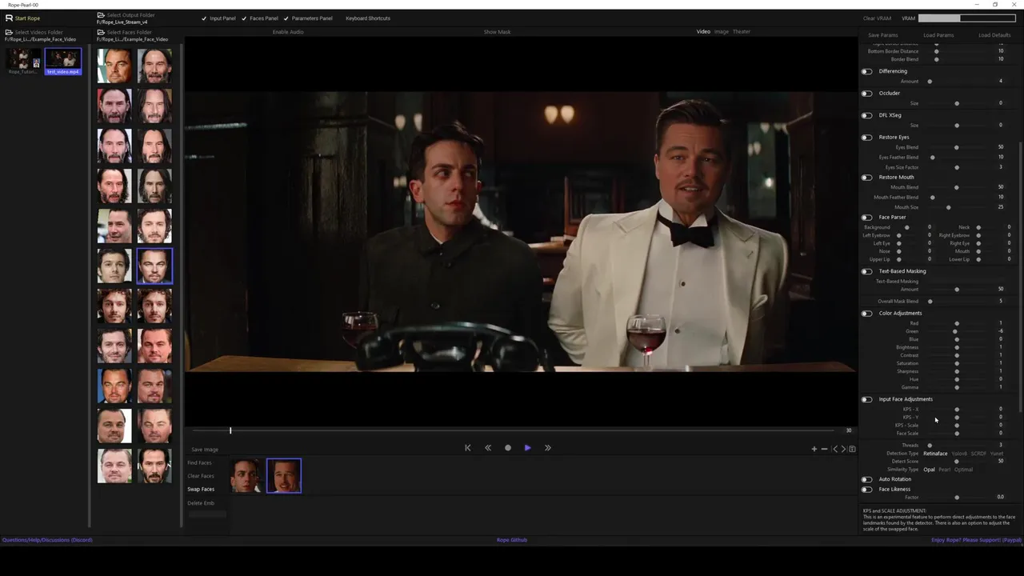Screen dimensions: 1024x576
Task: Turn on Restore Mouth toggle
Action: (x=866, y=177)
